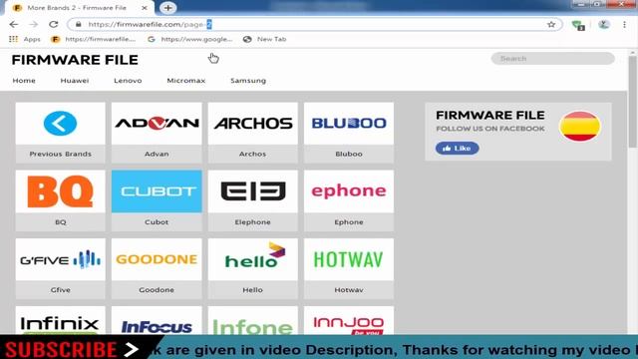Click the Advan label text
Image resolution: width=638 pixels, height=359 pixels.
tap(157, 154)
